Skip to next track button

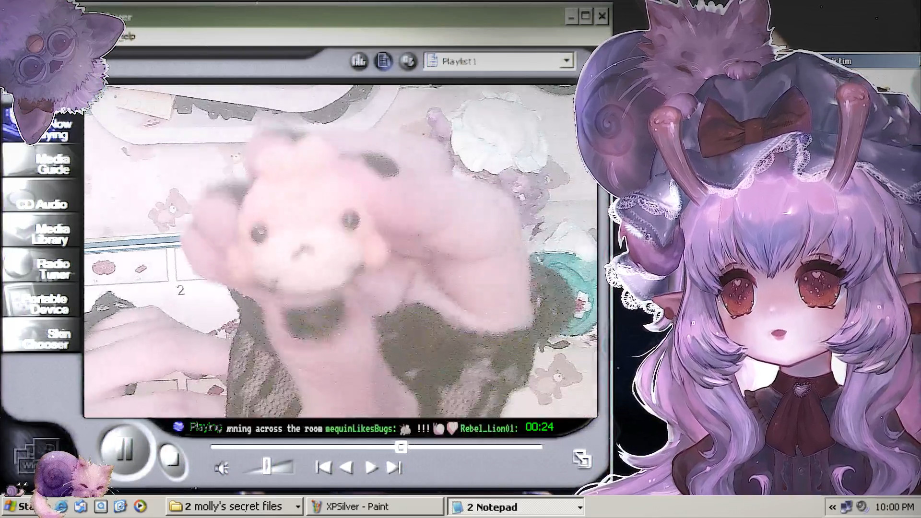click(394, 468)
